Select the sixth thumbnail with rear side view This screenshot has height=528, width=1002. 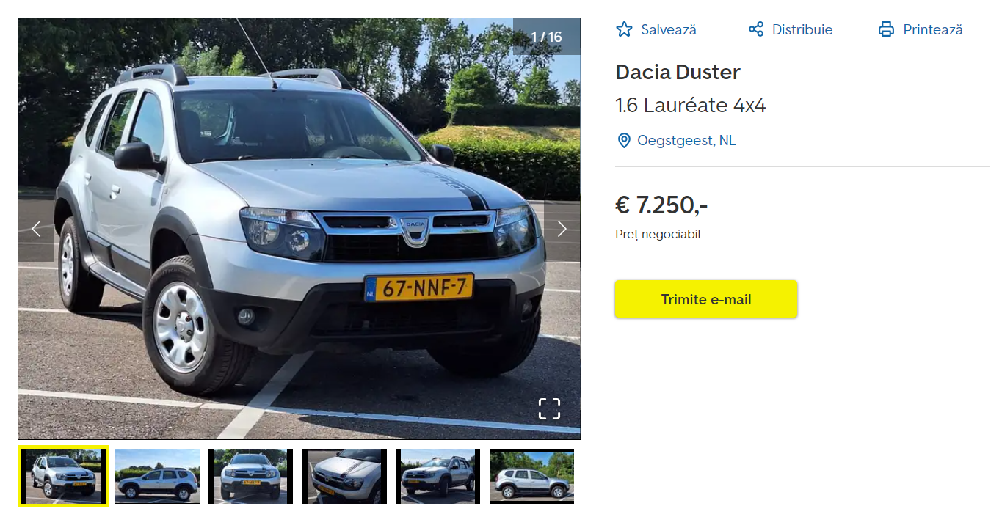531,476
